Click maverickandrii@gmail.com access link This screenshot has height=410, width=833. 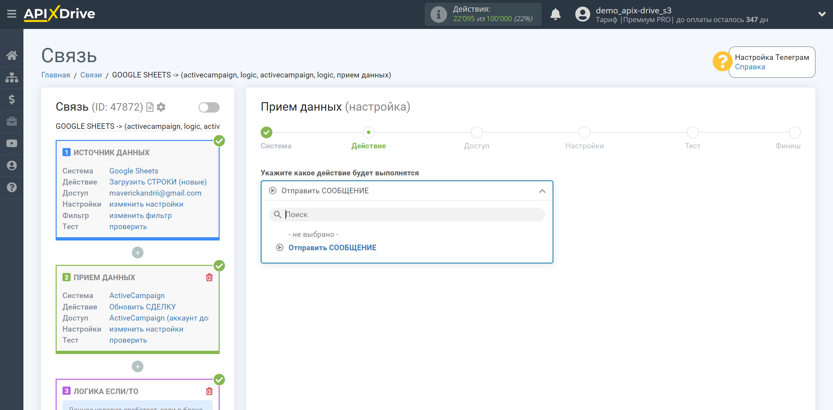point(155,193)
